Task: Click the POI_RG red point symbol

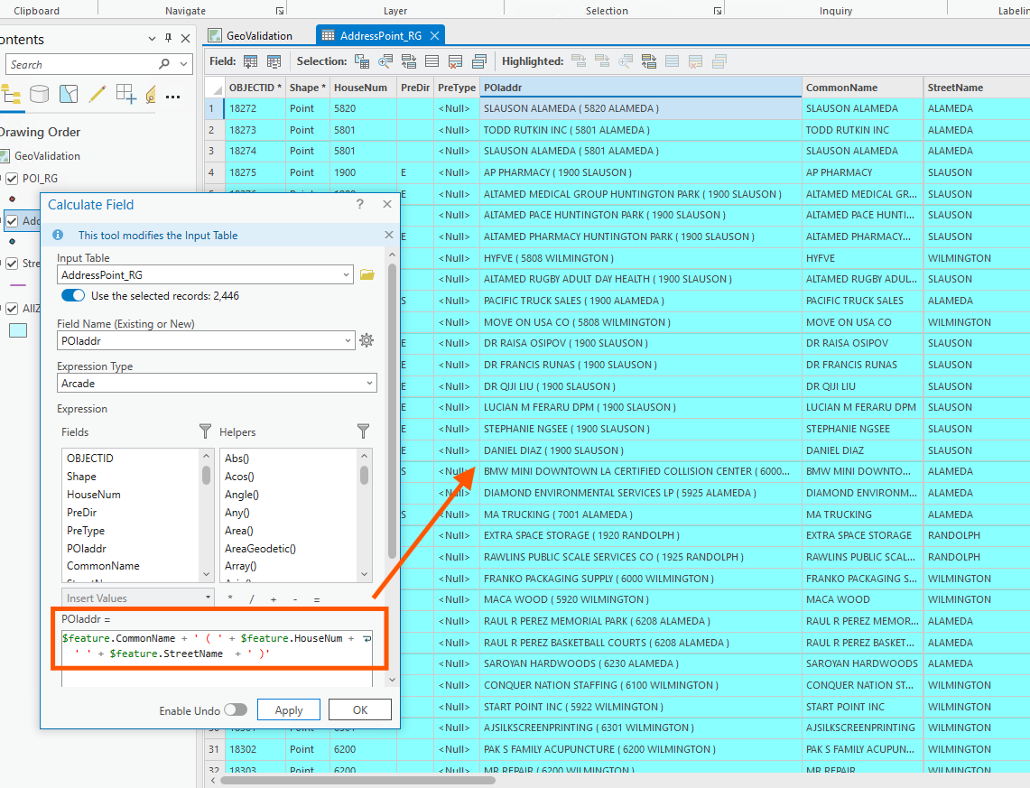Action: click(12, 199)
